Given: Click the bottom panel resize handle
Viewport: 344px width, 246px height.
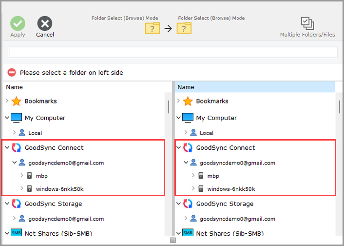Looking at the screenshot, I should coord(172,241).
